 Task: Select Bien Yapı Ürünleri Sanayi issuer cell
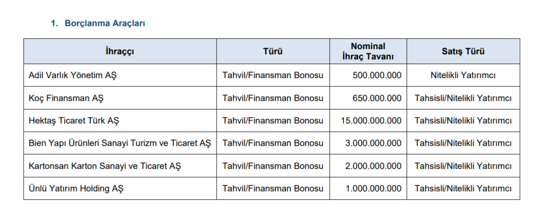point(120,143)
